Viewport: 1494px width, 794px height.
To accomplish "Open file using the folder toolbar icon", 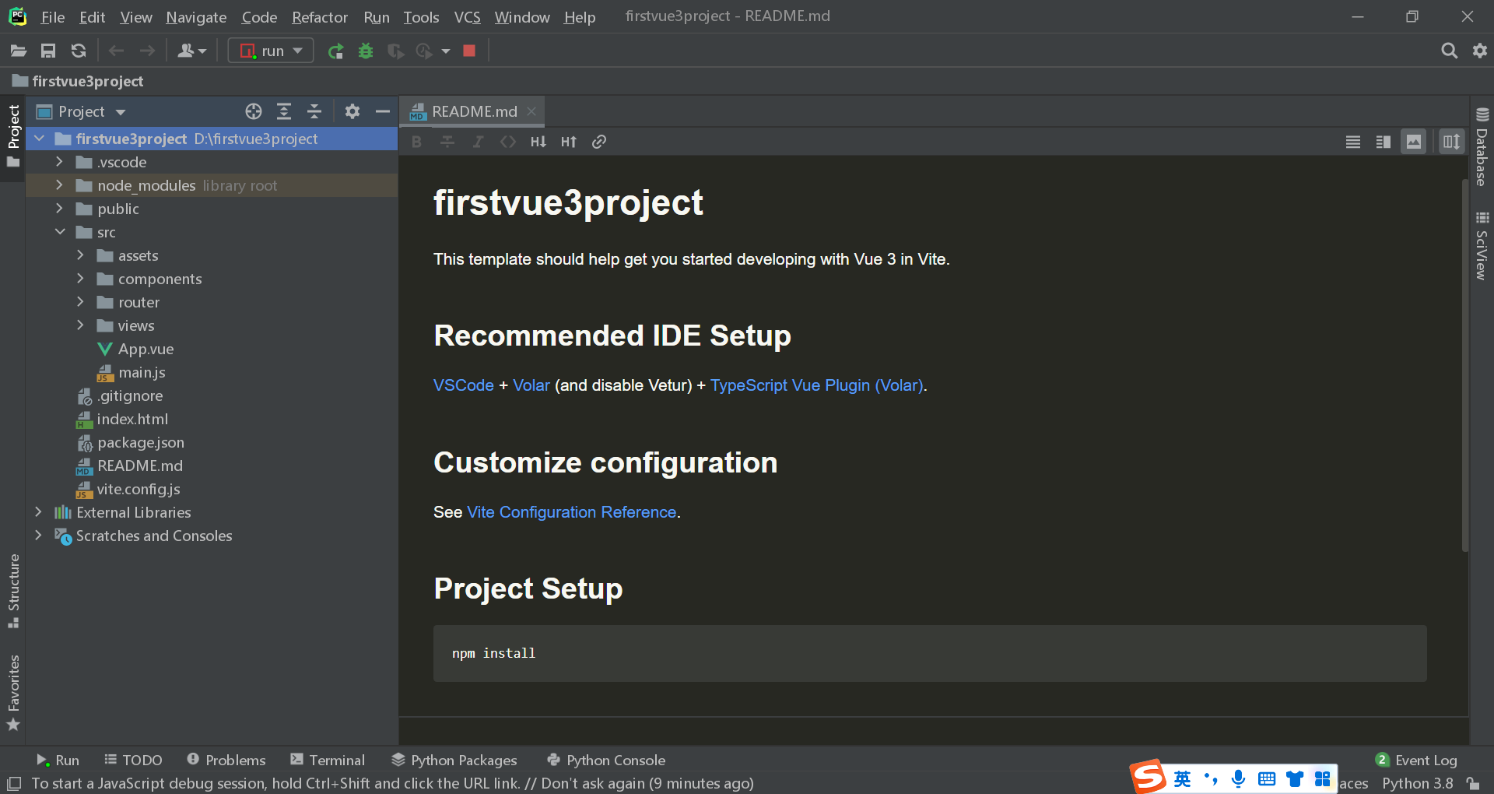I will click(x=18, y=51).
